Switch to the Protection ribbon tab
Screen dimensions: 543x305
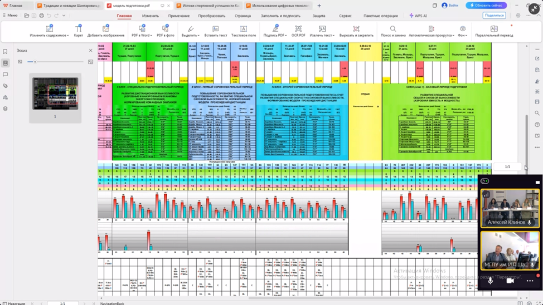[318, 16]
